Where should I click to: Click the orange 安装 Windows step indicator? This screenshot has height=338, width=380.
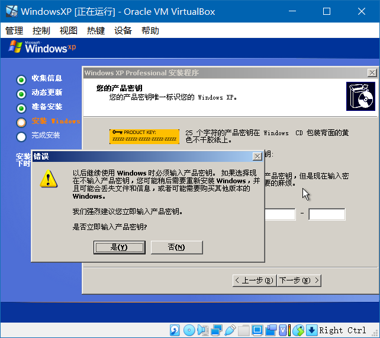(21, 123)
